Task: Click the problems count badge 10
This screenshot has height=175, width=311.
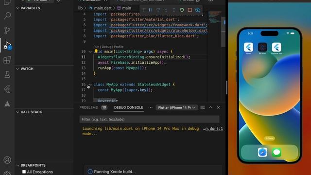Action: click(104, 107)
